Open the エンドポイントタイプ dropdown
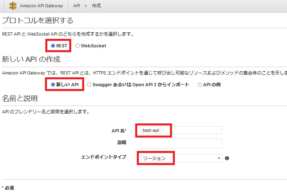287x193 pixels. coord(182,158)
